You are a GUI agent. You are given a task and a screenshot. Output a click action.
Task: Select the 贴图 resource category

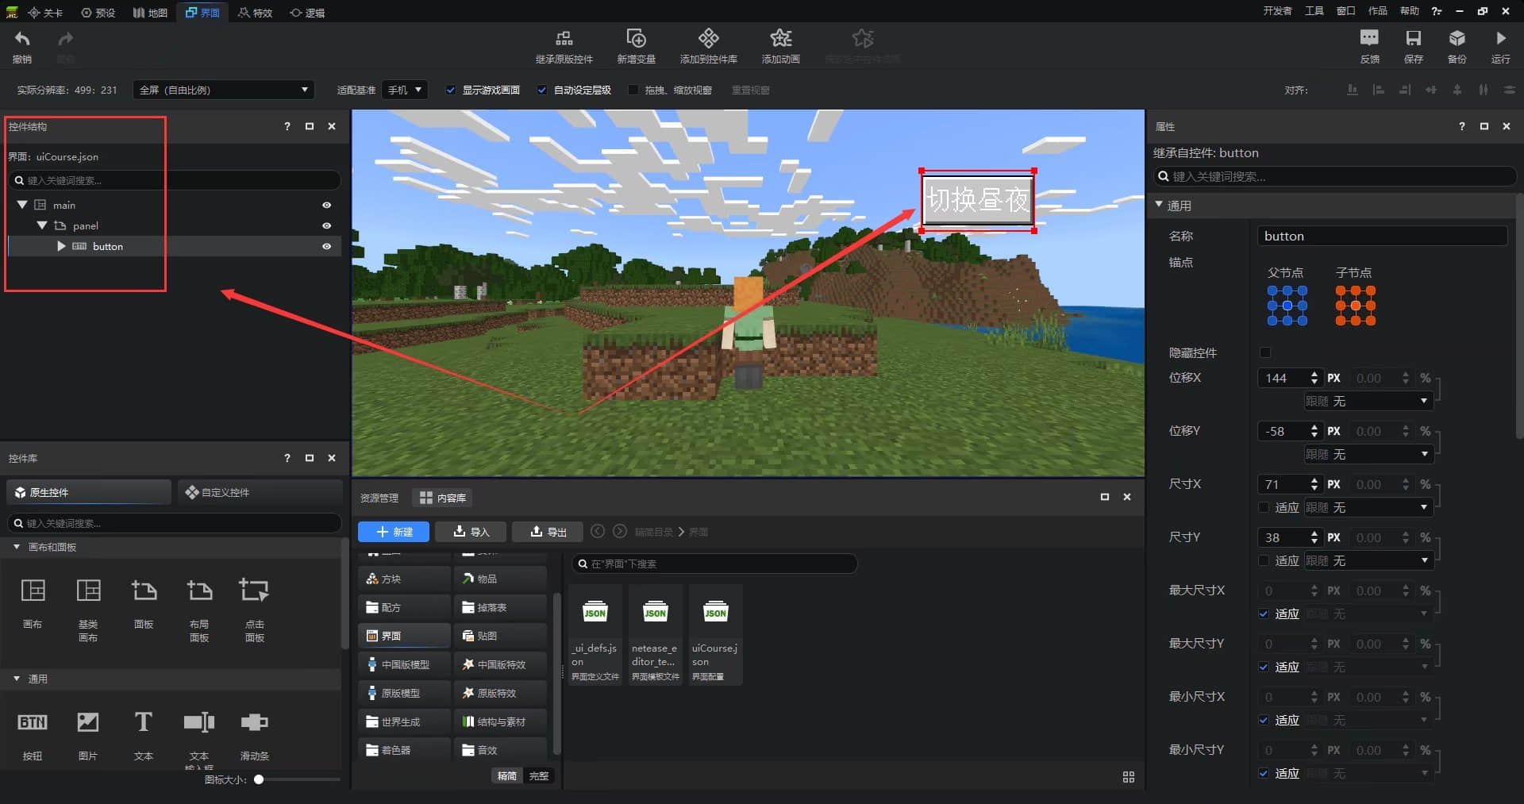[x=500, y=636]
